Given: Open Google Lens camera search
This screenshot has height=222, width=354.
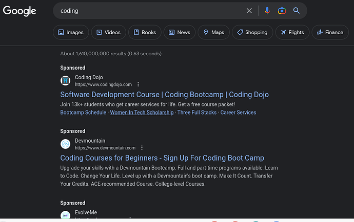Looking at the screenshot, I should pyautogui.click(x=282, y=11).
